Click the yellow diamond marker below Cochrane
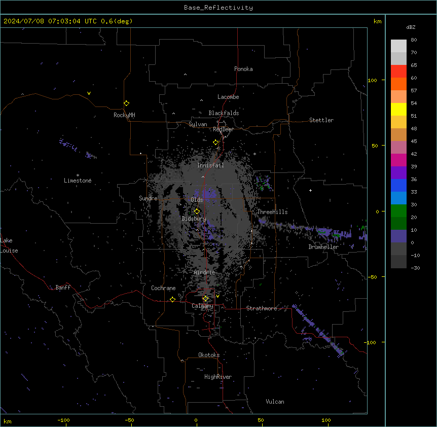This screenshot has height=427, width=437. (x=172, y=300)
